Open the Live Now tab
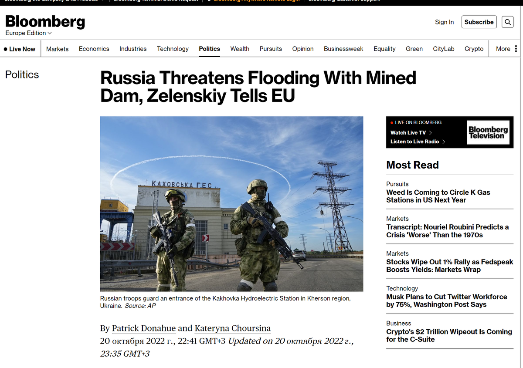 [x=20, y=49]
